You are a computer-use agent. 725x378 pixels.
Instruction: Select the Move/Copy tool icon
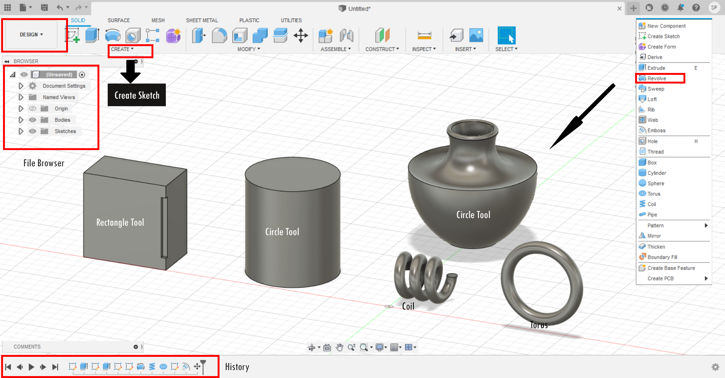click(x=301, y=36)
